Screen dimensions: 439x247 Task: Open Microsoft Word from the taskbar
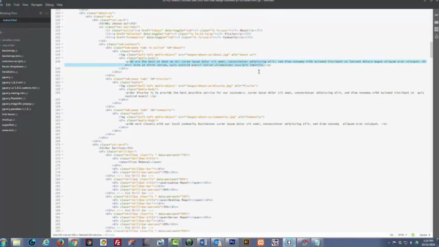(x=203, y=242)
